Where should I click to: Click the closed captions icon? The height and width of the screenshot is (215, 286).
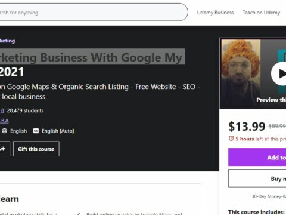36,131
